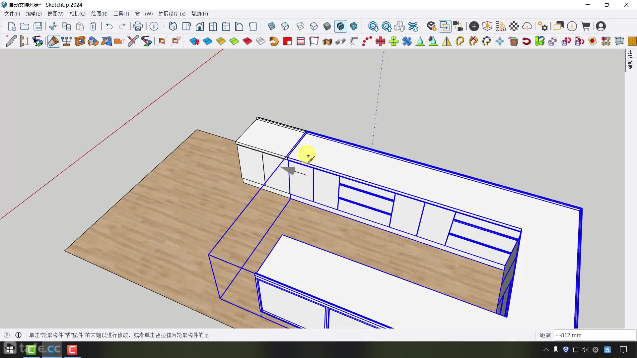Viewport: 637px width, 358px height.
Task: Click the red panel plugin icon
Action: (x=248, y=41)
